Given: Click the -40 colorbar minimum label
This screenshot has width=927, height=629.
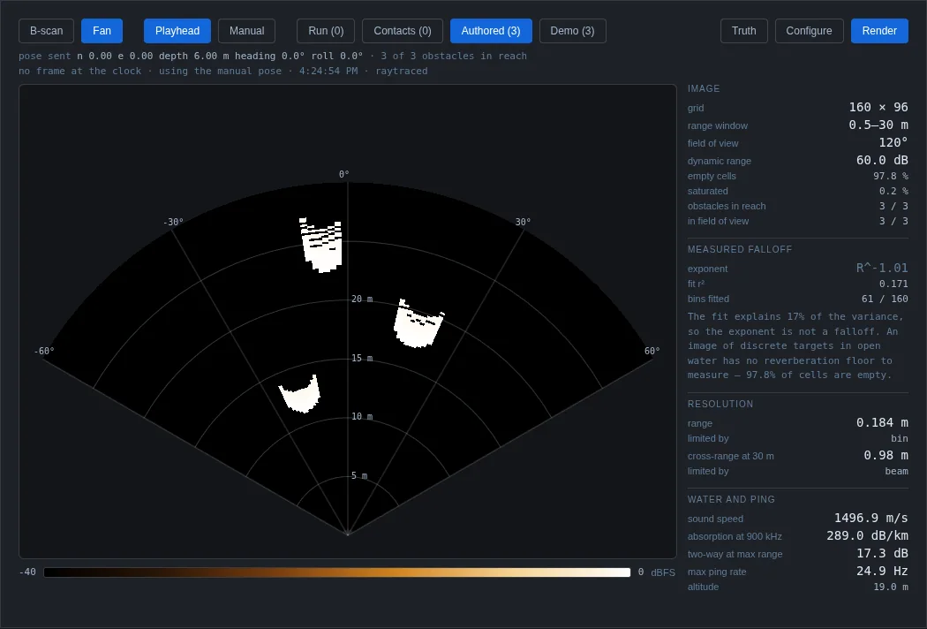Looking at the screenshot, I should pos(27,572).
